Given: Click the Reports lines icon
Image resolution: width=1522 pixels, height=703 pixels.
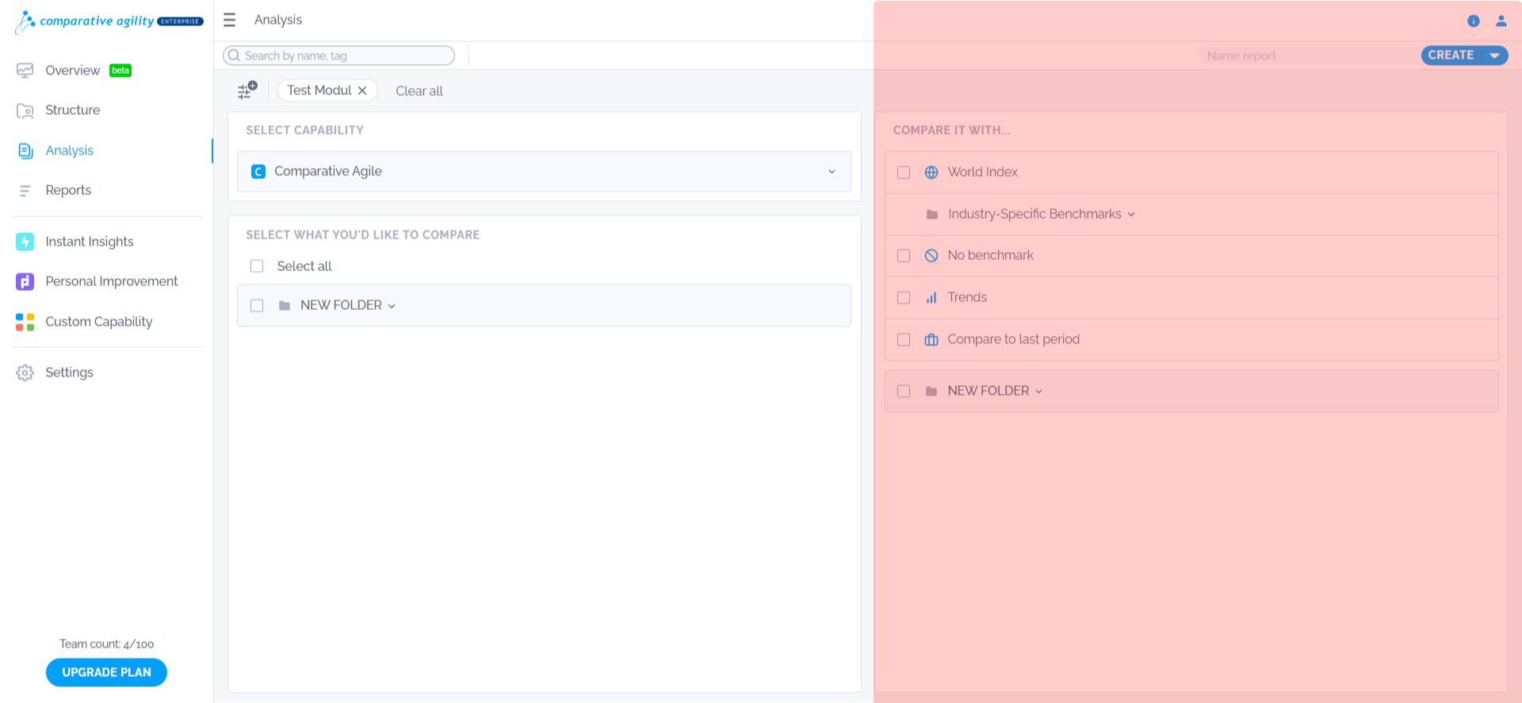Looking at the screenshot, I should point(25,191).
